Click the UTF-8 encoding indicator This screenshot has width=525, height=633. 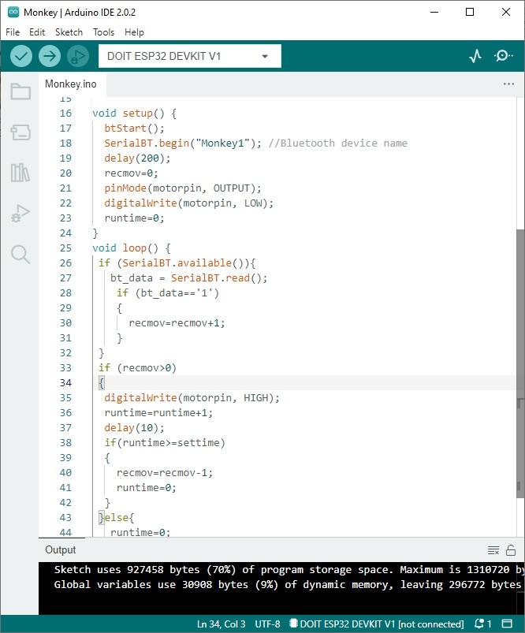click(x=267, y=624)
